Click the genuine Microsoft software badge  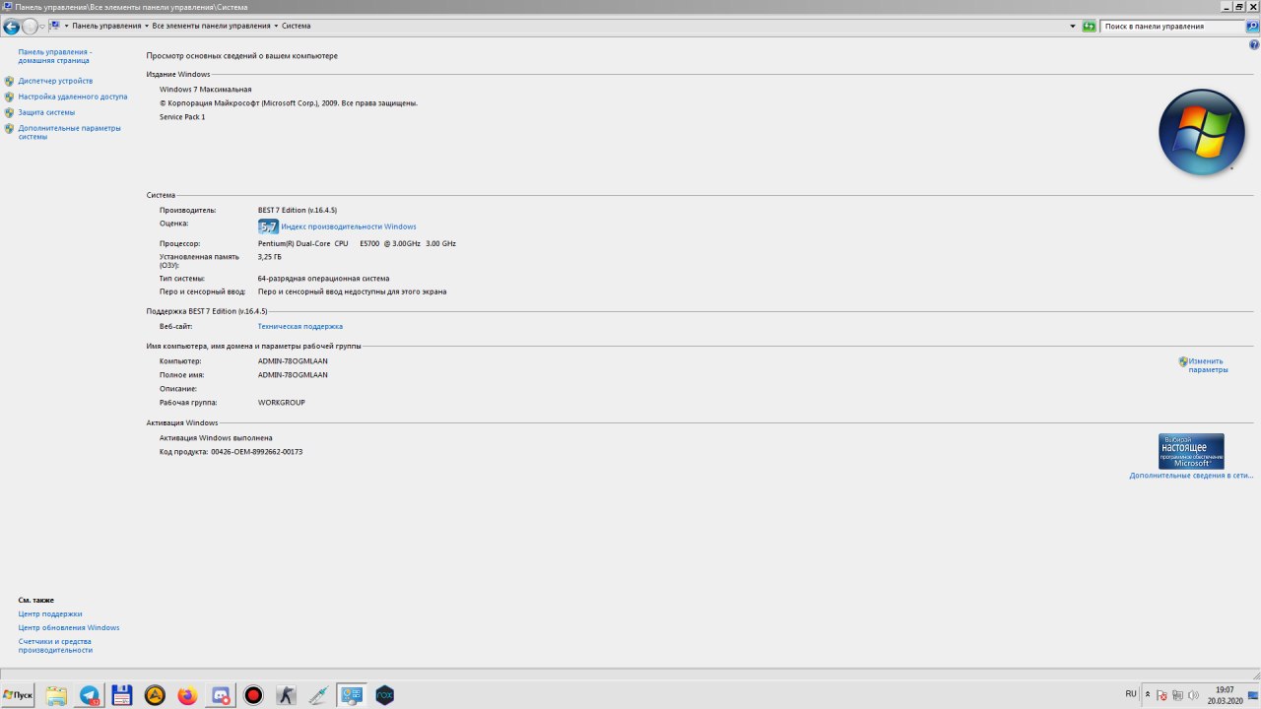pos(1191,451)
